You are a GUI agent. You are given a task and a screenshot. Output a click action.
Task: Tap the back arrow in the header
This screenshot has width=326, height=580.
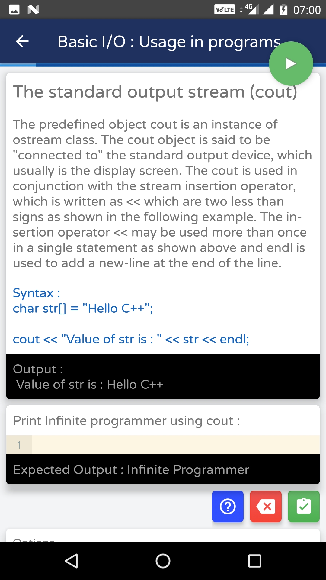pyautogui.click(x=22, y=41)
